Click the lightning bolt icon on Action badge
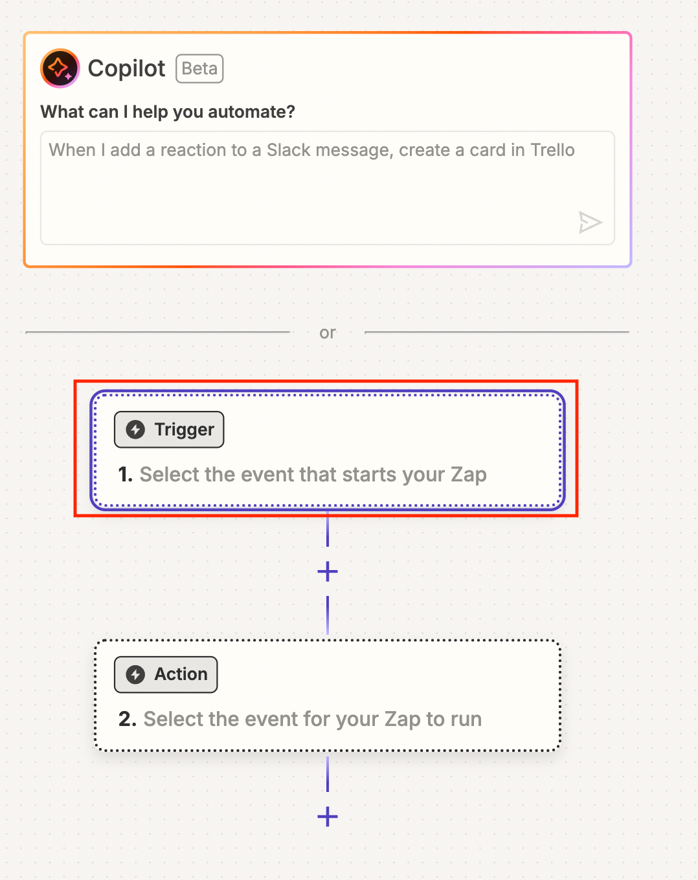Image resolution: width=698 pixels, height=880 pixels. 135,674
